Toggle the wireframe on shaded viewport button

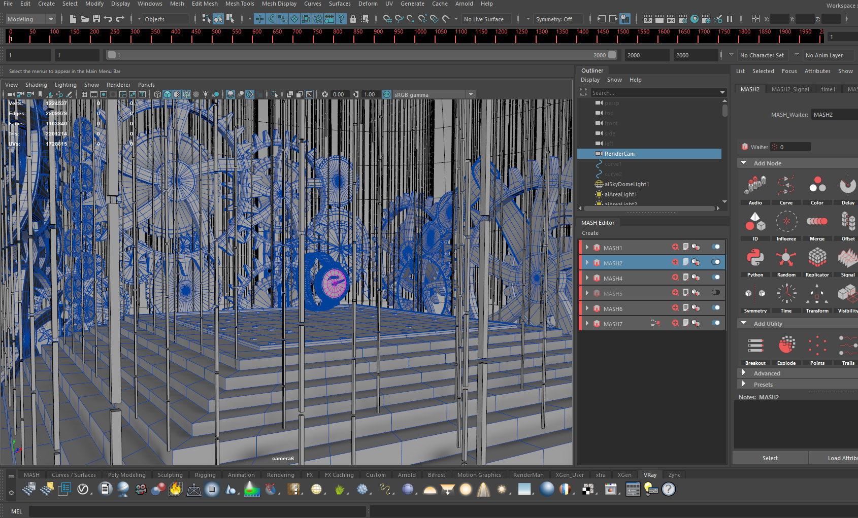(x=186, y=94)
